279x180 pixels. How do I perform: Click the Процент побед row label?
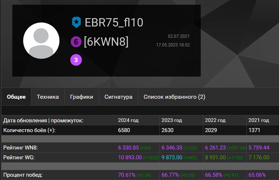point(23,175)
